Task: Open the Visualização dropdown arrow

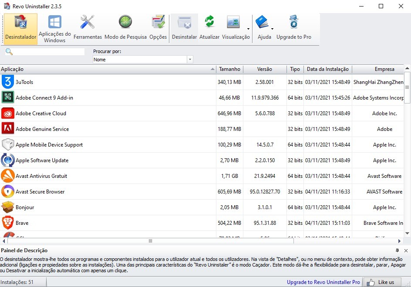Action: tap(248, 29)
